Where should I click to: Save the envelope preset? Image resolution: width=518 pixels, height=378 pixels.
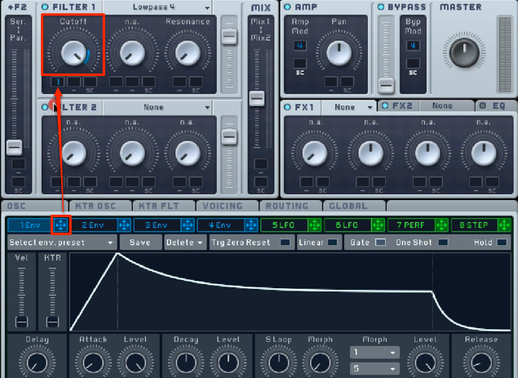coord(140,242)
